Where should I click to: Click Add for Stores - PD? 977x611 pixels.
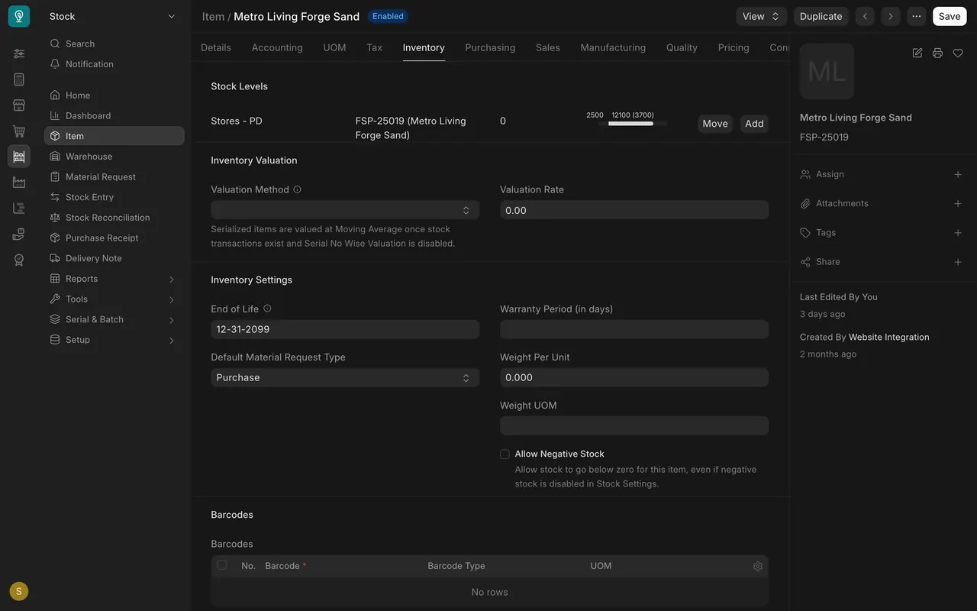tap(754, 124)
